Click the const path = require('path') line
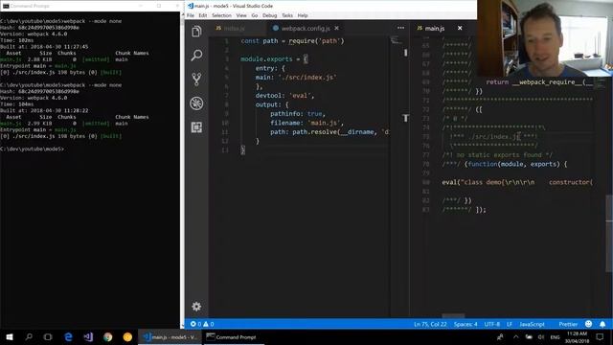 [292, 40]
